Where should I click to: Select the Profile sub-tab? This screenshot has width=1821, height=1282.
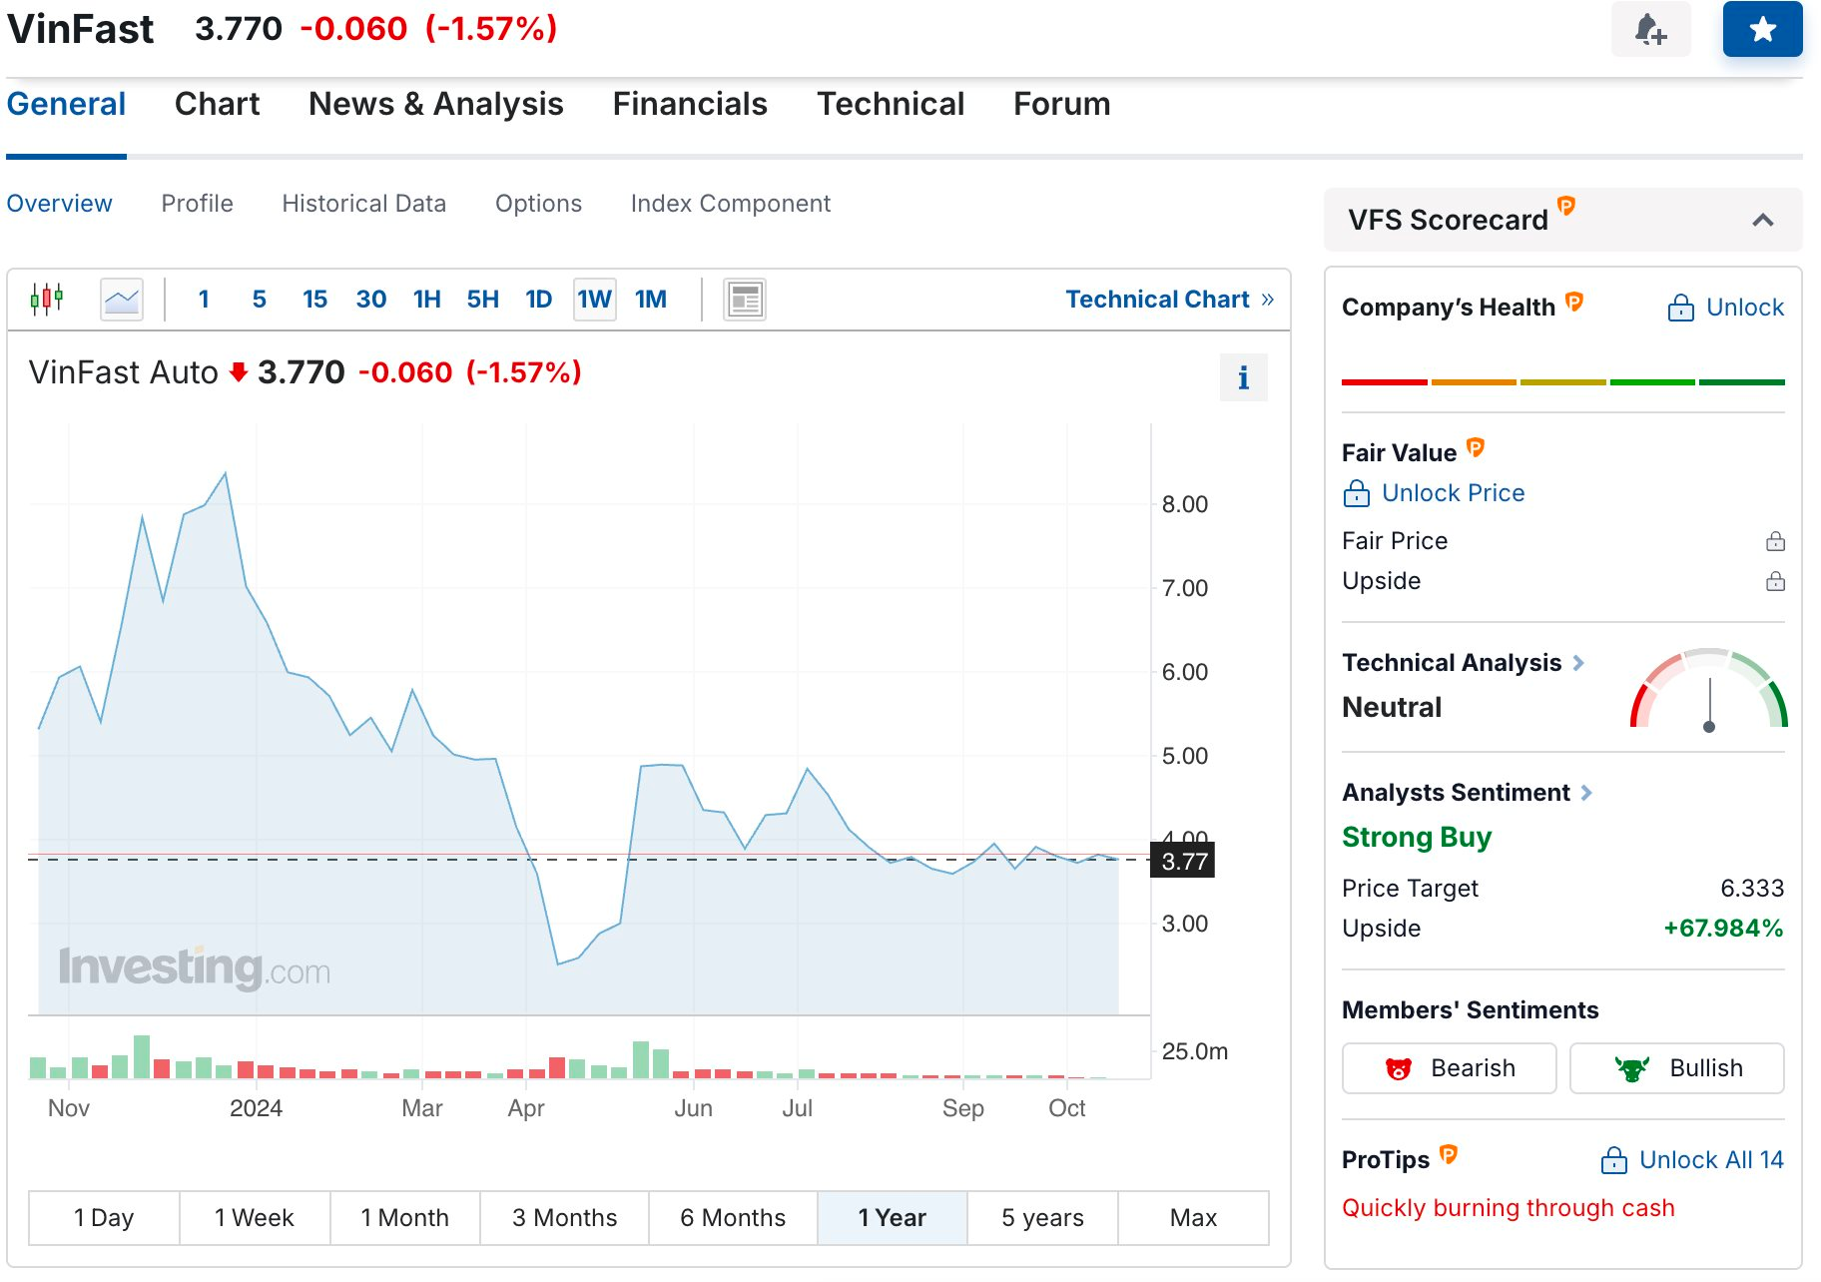click(x=197, y=204)
